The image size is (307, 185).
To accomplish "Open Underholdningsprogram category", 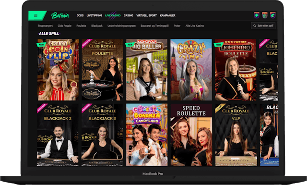I will tap(121, 25).
